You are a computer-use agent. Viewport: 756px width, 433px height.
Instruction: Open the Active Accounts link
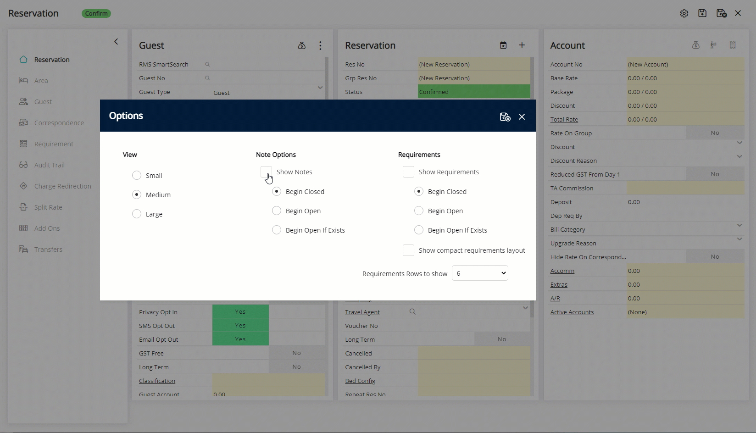[x=572, y=312]
